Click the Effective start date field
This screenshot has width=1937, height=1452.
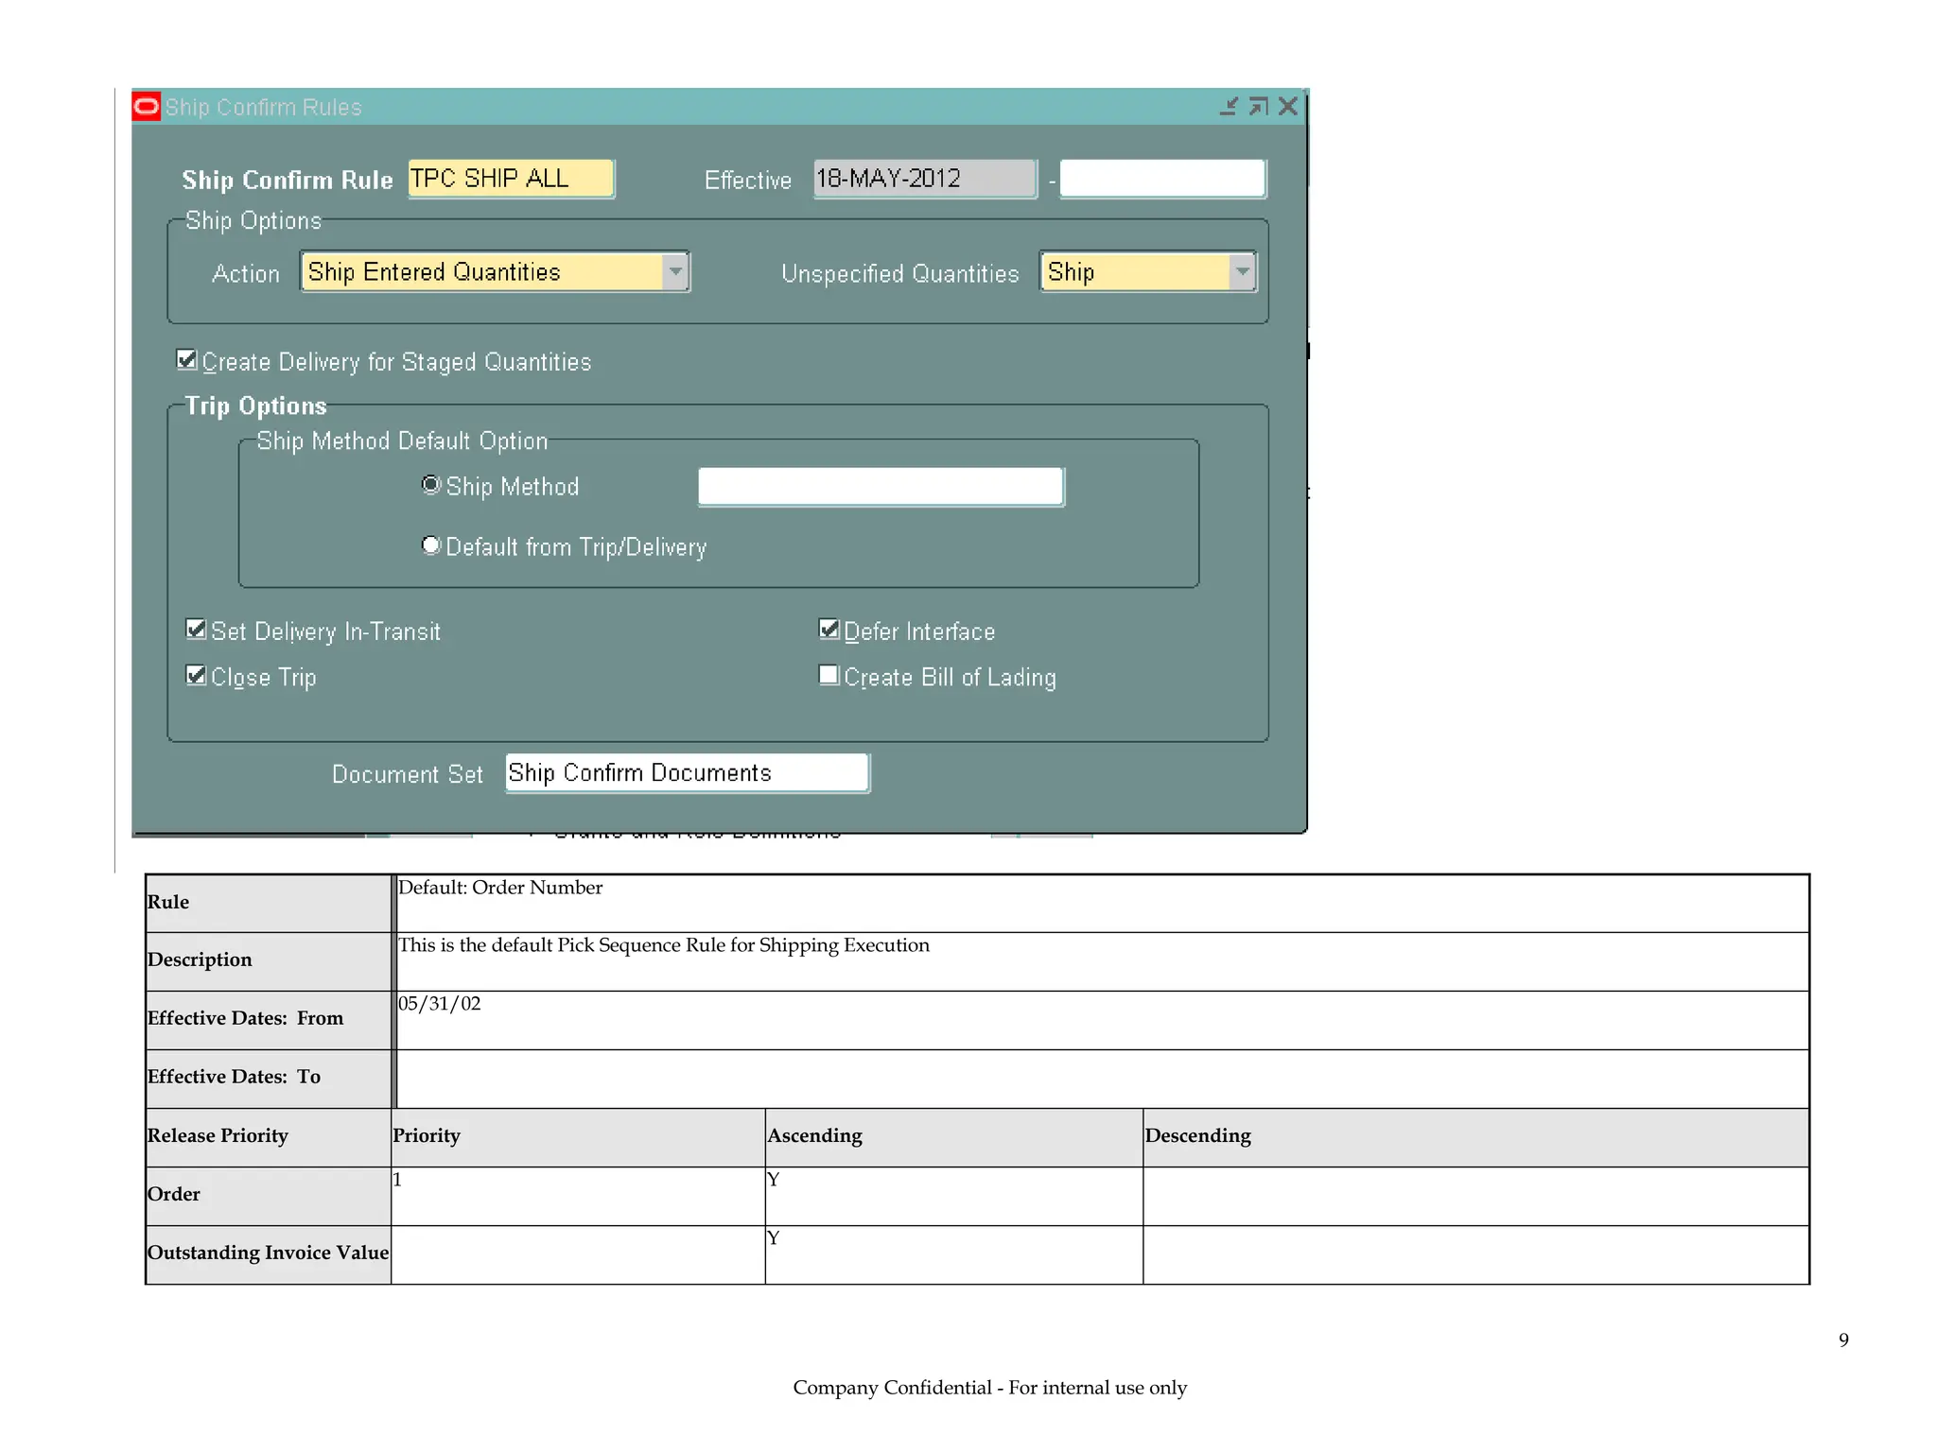(x=925, y=179)
